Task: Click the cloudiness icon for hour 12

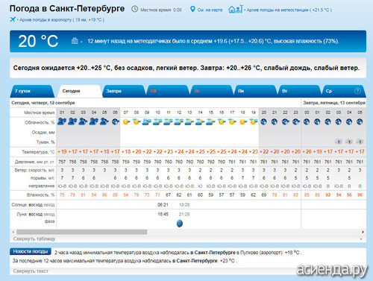Action: click(179, 121)
